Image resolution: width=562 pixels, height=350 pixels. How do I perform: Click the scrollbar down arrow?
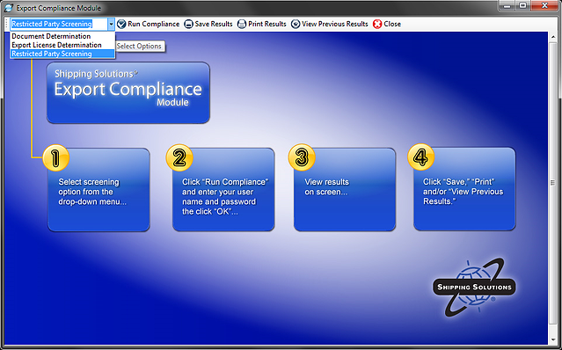(x=552, y=339)
